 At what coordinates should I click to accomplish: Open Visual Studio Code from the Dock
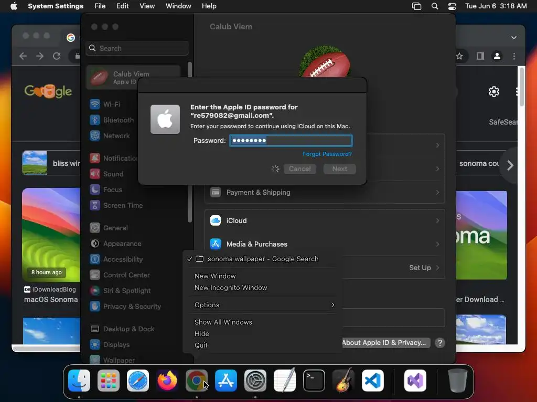click(x=373, y=381)
